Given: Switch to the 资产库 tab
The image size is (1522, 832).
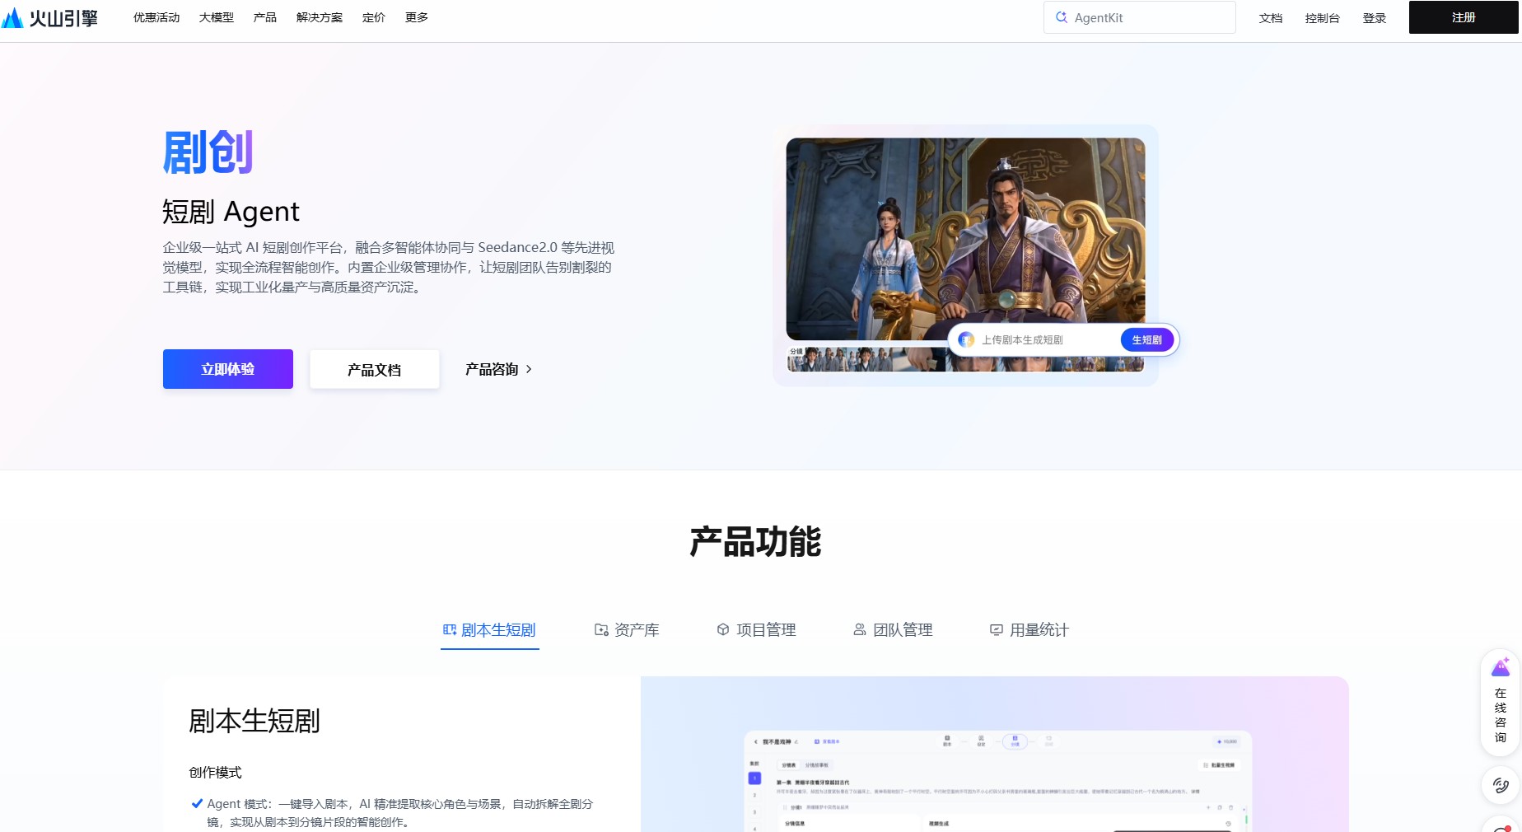Looking at the screenshot, I should click(x=627, y=630).
